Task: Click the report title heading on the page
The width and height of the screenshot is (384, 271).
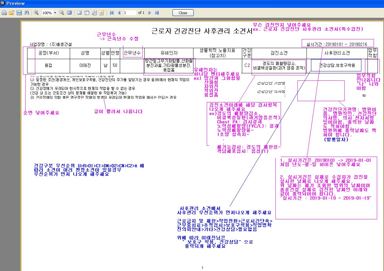Action: click(x=202, y=31)
